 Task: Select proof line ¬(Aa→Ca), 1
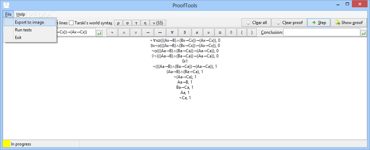185,77
